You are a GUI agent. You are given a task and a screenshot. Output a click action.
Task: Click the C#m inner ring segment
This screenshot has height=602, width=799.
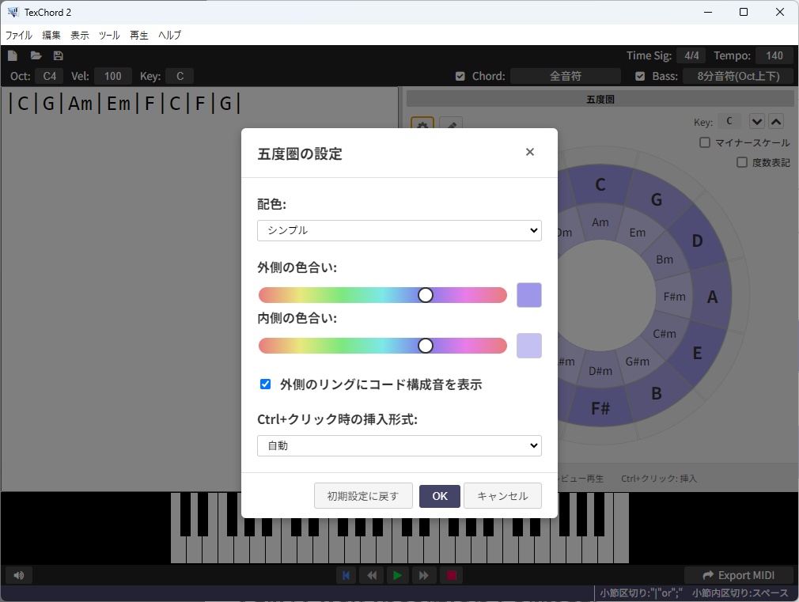point(665,334)
